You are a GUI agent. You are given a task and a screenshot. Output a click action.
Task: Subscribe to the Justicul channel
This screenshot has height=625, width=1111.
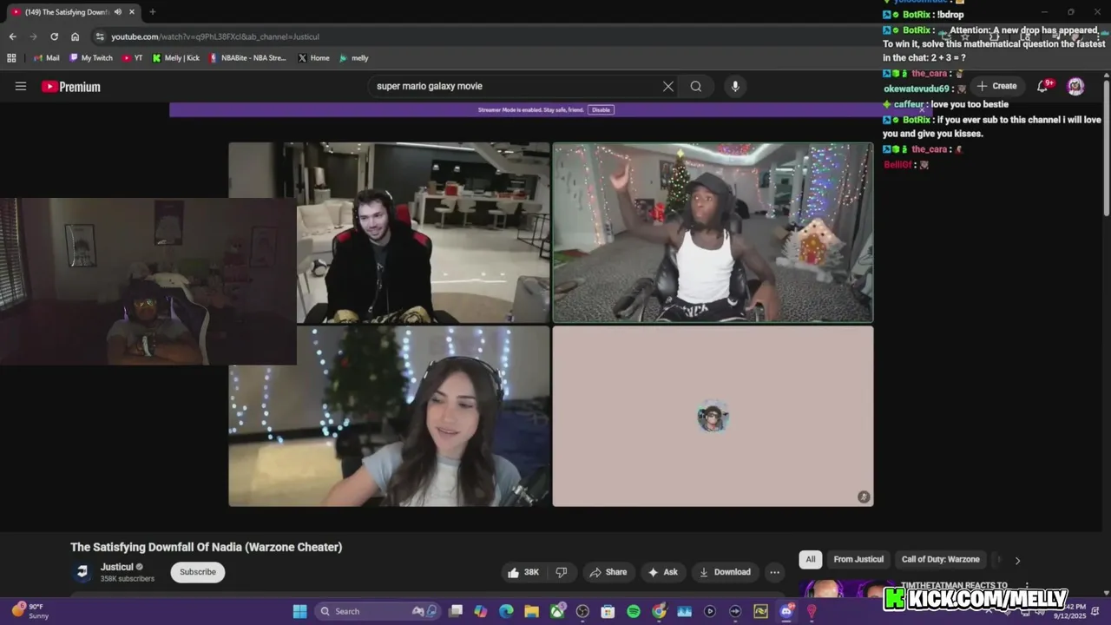coord(198,572)
